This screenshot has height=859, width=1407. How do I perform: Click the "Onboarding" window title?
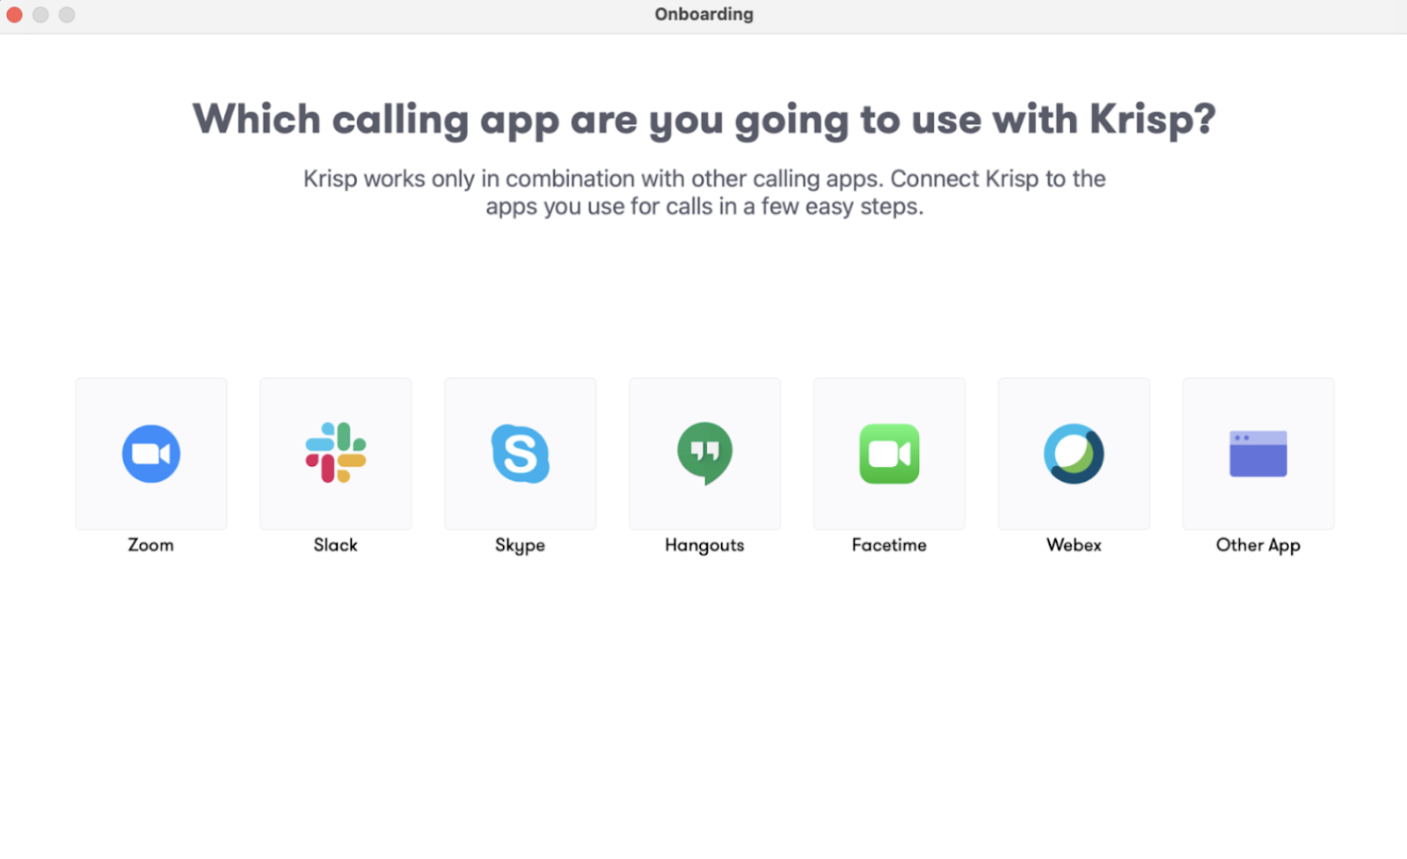click(x=703, y=14)
